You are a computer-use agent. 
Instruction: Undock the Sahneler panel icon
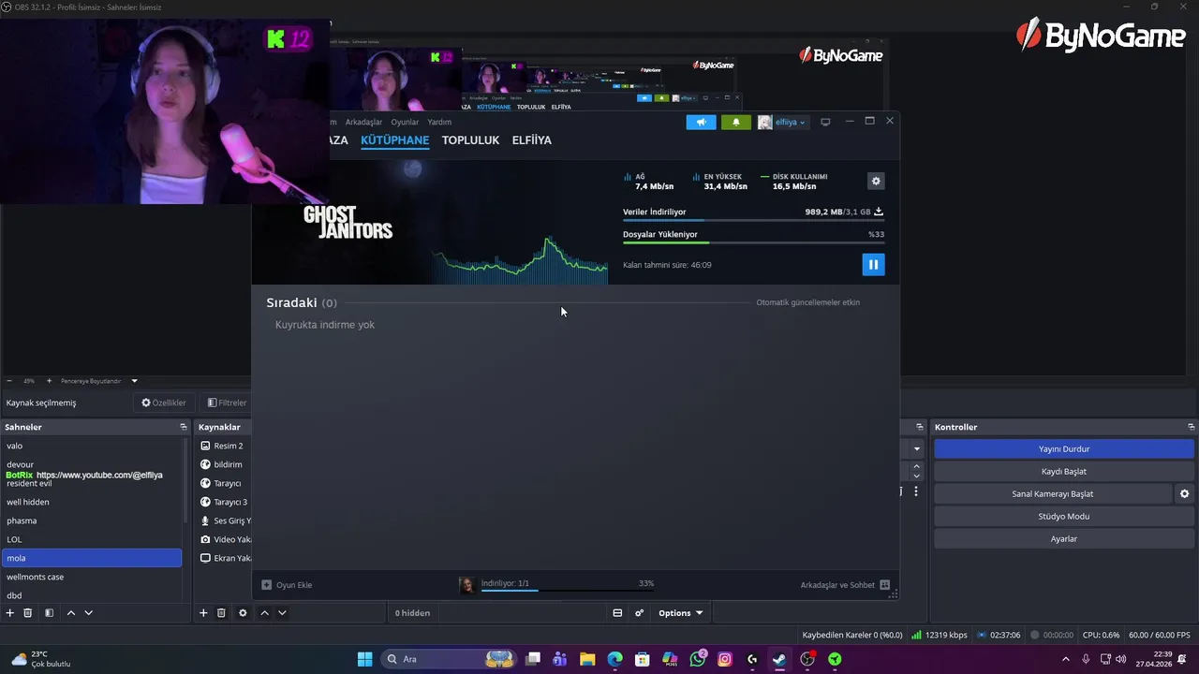[184, 427]
